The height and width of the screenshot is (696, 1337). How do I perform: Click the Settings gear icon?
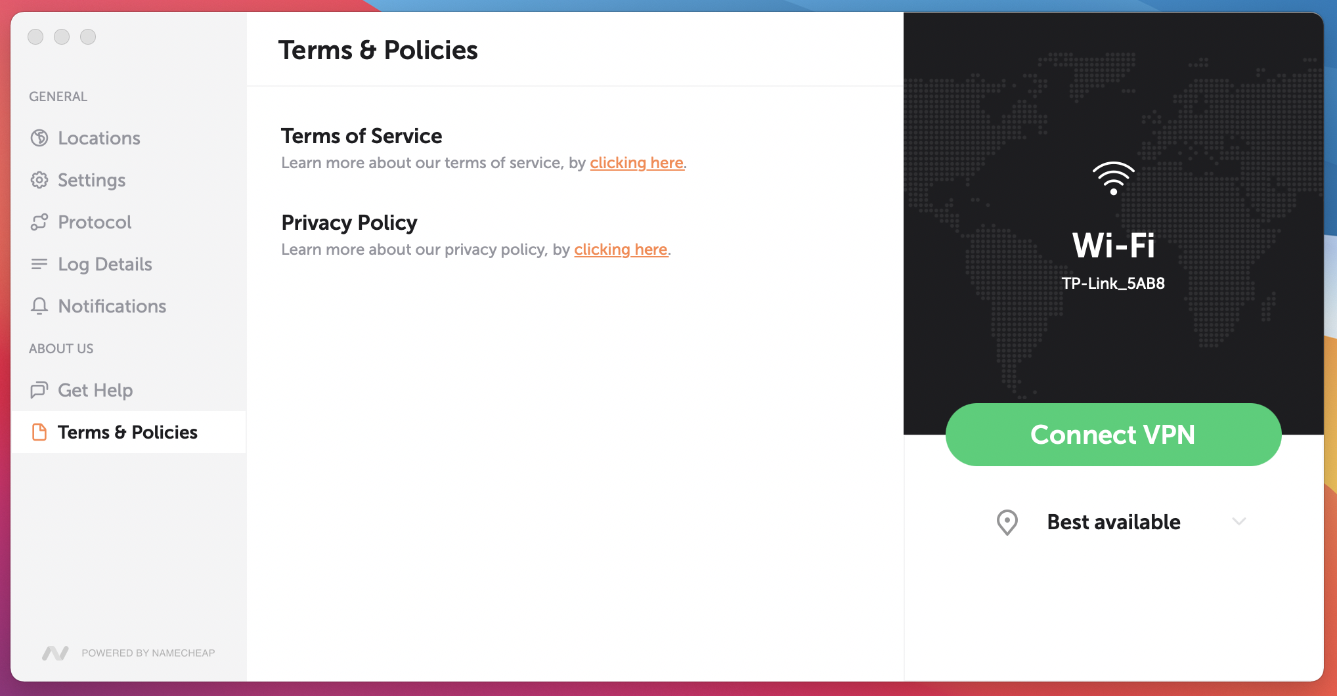click(39, 180)
